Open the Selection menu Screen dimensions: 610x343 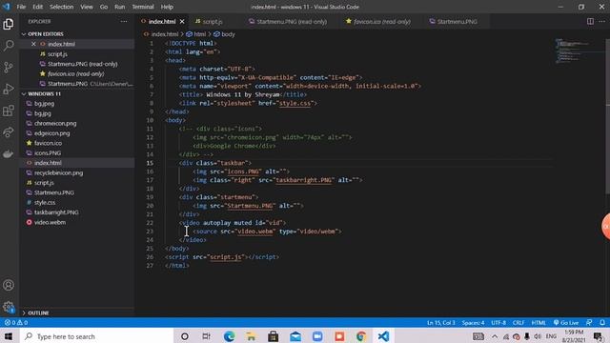coord(61,7)
